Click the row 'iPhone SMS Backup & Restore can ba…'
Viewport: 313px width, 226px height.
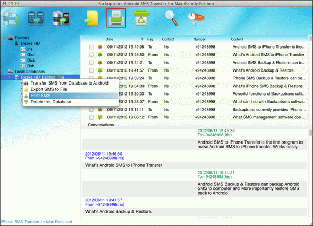[x=195, y=78]
